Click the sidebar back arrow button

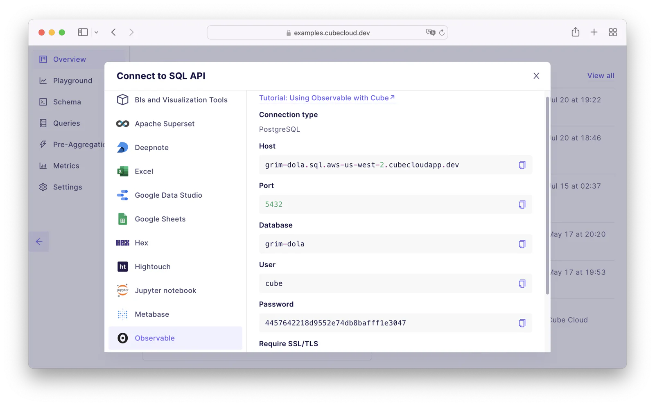click(x=39, y=241)
